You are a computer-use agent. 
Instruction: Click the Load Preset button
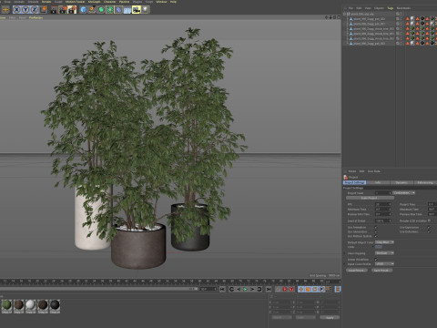[357, 270]
